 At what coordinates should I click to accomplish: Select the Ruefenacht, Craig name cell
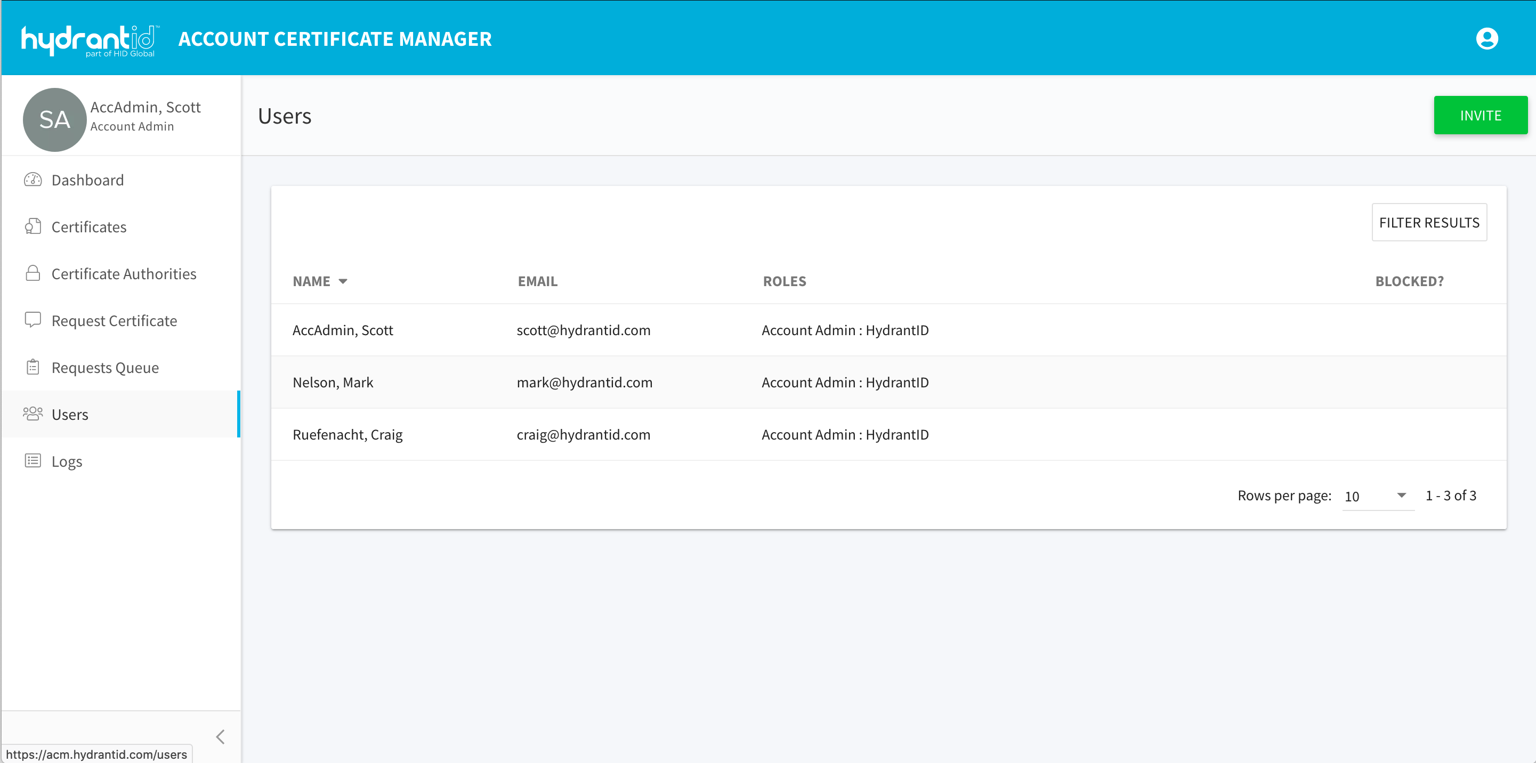pos(347,435)
